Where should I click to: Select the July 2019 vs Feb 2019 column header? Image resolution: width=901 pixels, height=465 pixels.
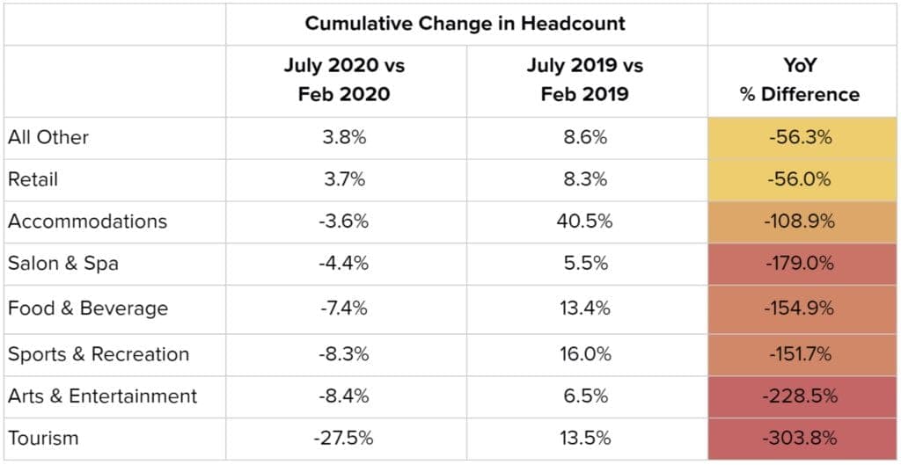click(x=585, y=80)
